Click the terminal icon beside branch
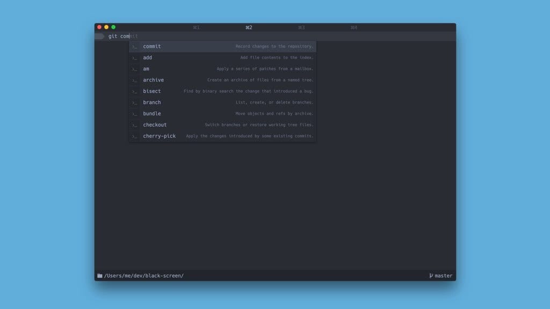 134,102
